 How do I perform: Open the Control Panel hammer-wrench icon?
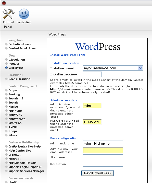(x=8, y=14)
